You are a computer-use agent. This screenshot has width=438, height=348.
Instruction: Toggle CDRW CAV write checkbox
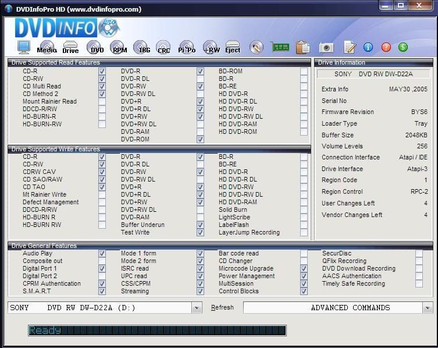click(x=102, y=172)
